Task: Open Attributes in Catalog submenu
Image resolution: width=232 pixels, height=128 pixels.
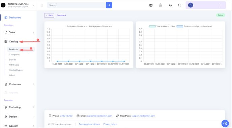Action: [x=14, y=65]
